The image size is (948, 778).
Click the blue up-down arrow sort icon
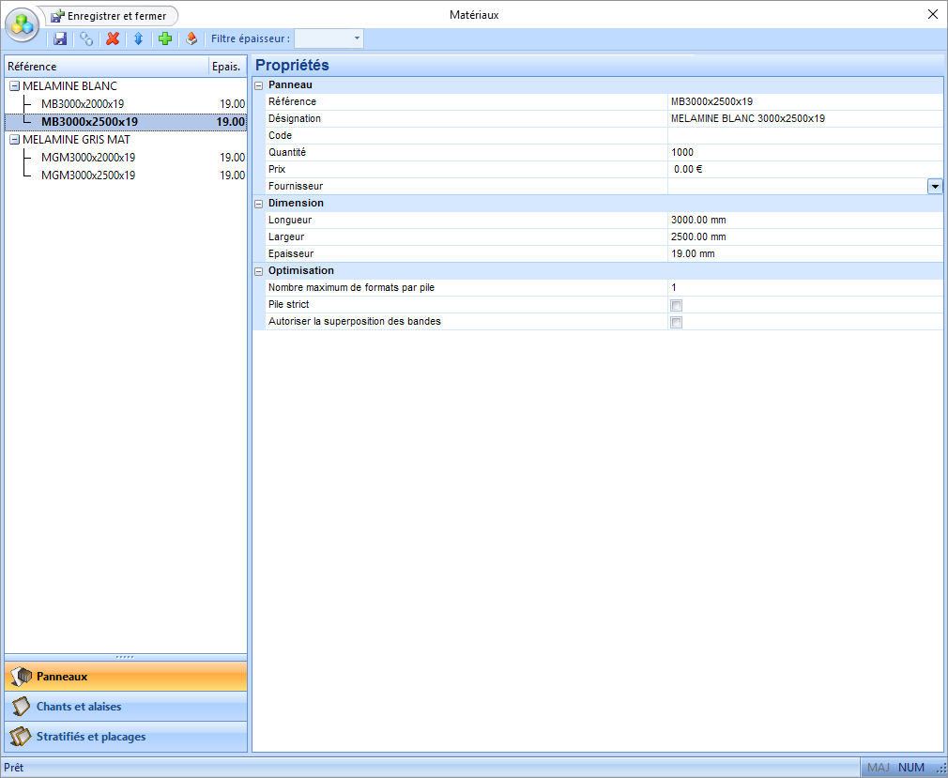point(138,38)
